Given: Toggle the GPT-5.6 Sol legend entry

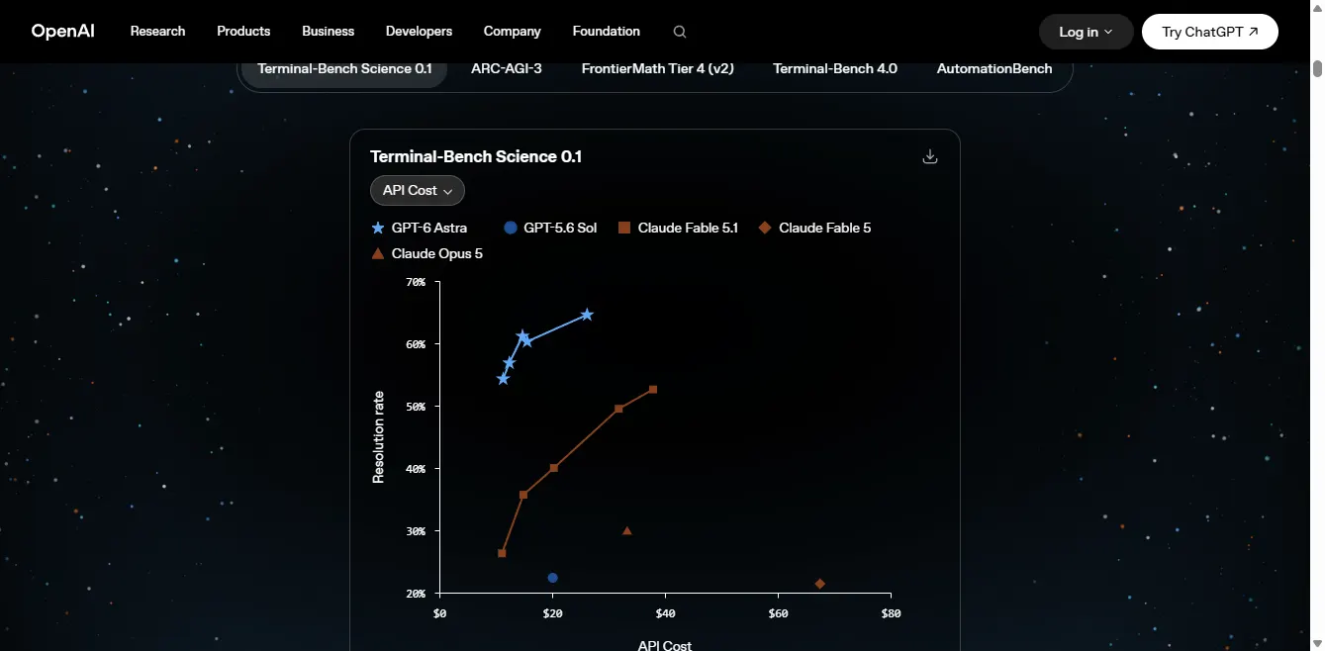Looking at the screenshot, I should (550, 228).
